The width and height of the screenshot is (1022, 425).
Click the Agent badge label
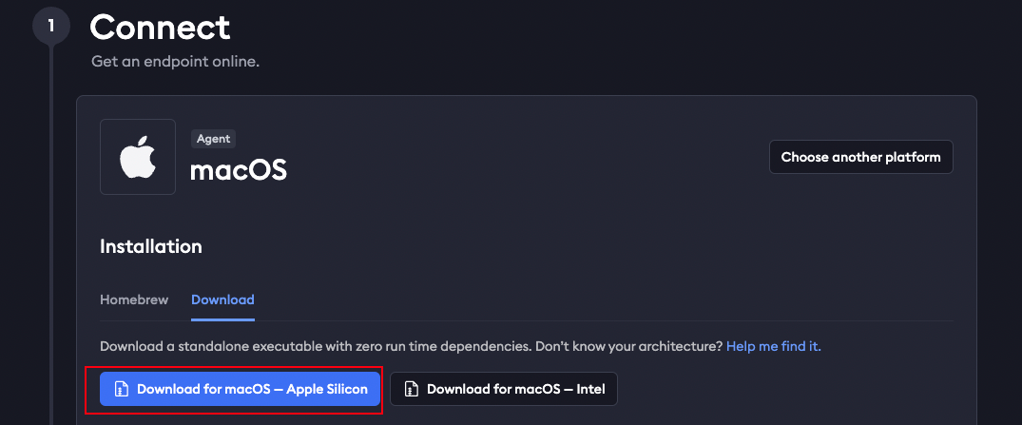tap(213, 139)
